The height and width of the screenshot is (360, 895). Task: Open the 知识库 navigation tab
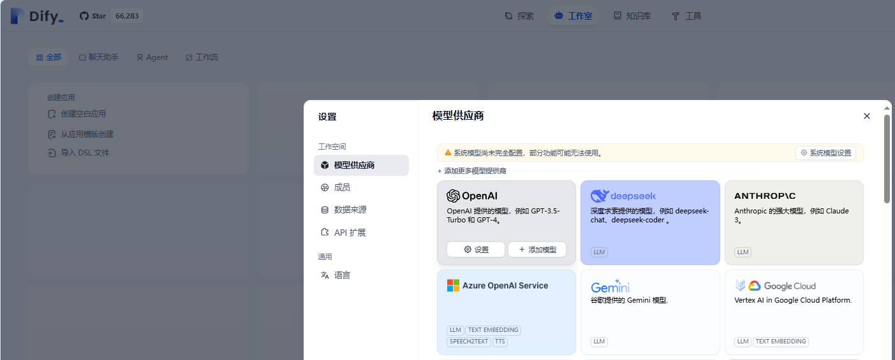(x=632, y=16)
